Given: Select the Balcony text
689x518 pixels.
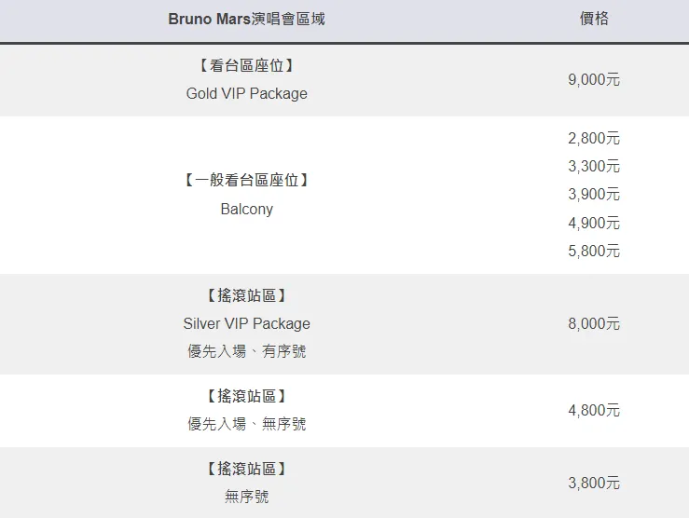Looking at the screenshot, I should 246,209.
